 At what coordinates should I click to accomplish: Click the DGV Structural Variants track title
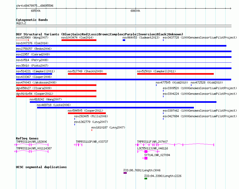tap(100, 34)
